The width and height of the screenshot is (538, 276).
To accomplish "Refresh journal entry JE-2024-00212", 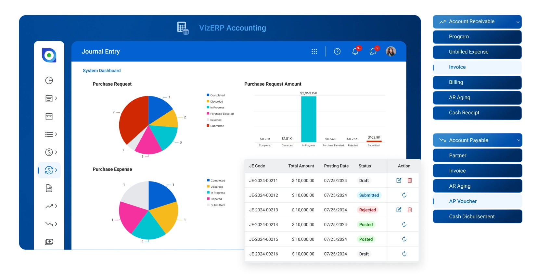I will point(404,195).
